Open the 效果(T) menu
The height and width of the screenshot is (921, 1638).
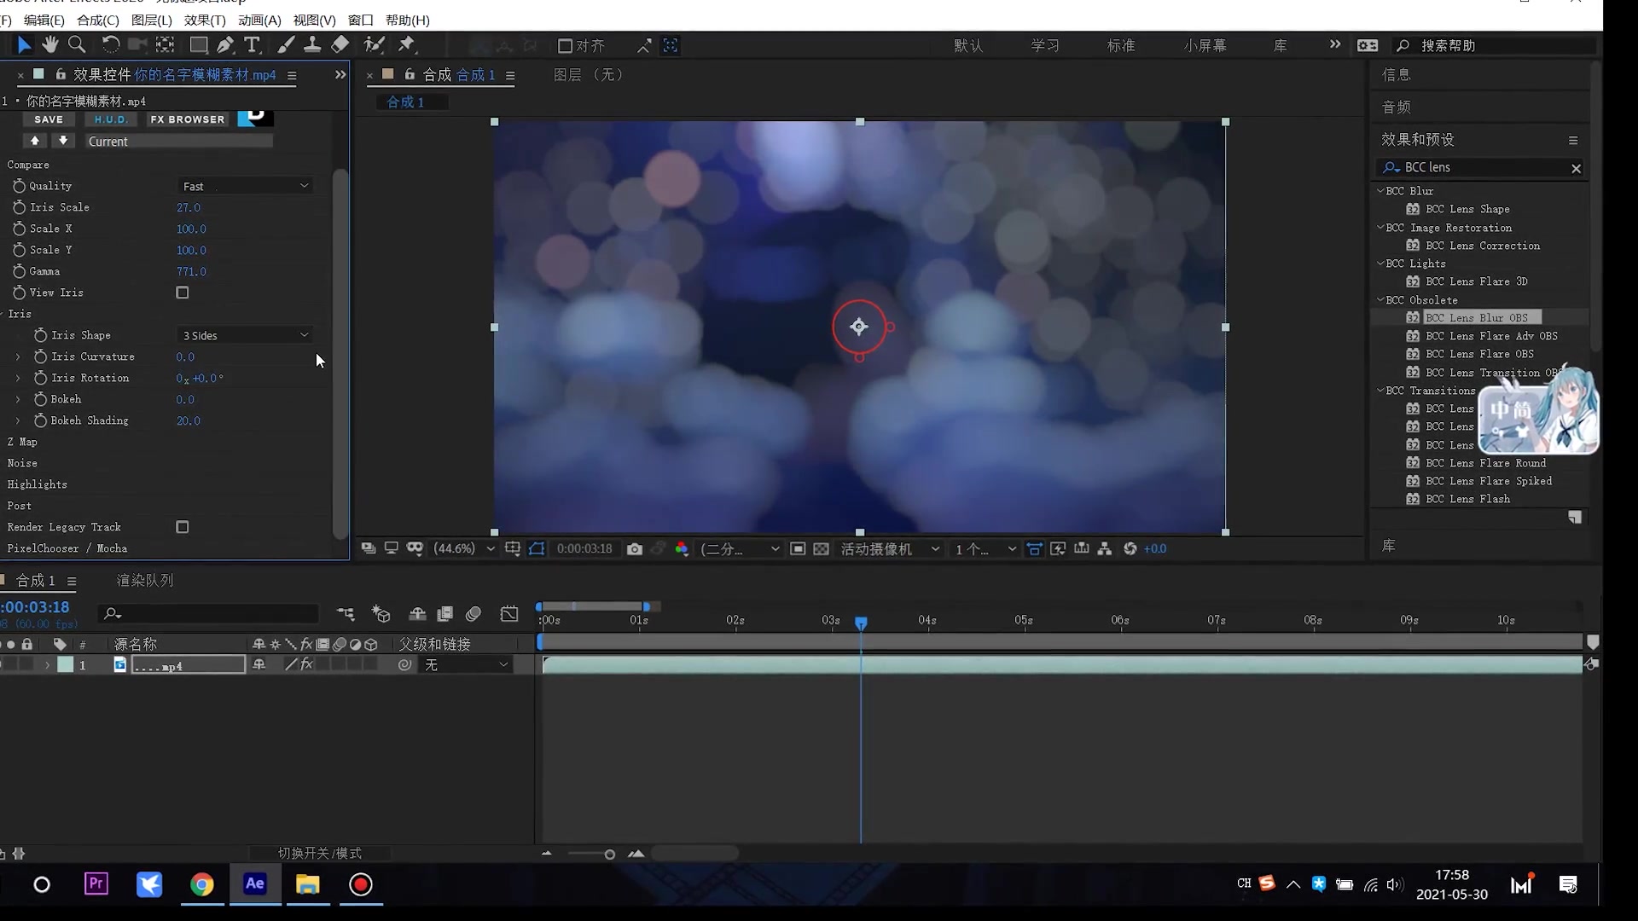(205, 20)
